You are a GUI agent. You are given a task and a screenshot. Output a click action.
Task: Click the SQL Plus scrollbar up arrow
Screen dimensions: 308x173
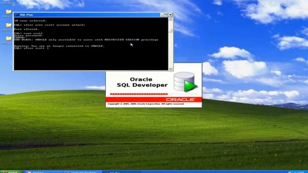pos(170,19)
